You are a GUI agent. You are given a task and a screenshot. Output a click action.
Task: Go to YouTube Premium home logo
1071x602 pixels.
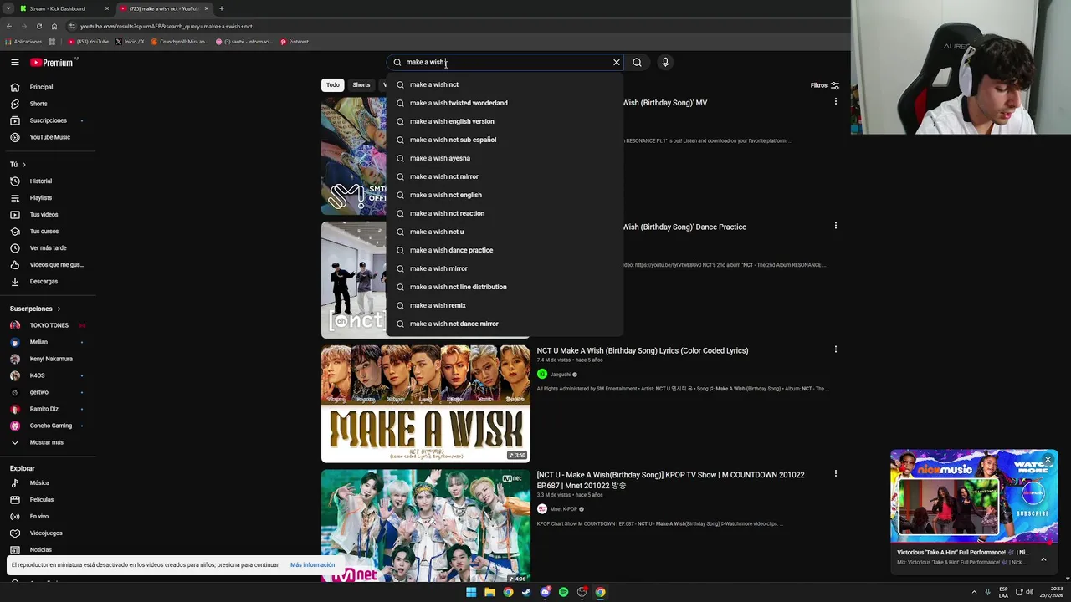pos(52,62)
